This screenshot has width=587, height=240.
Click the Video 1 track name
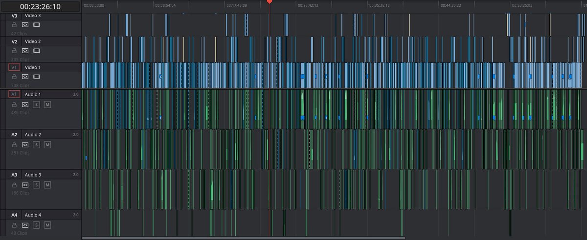pos(33,67)
